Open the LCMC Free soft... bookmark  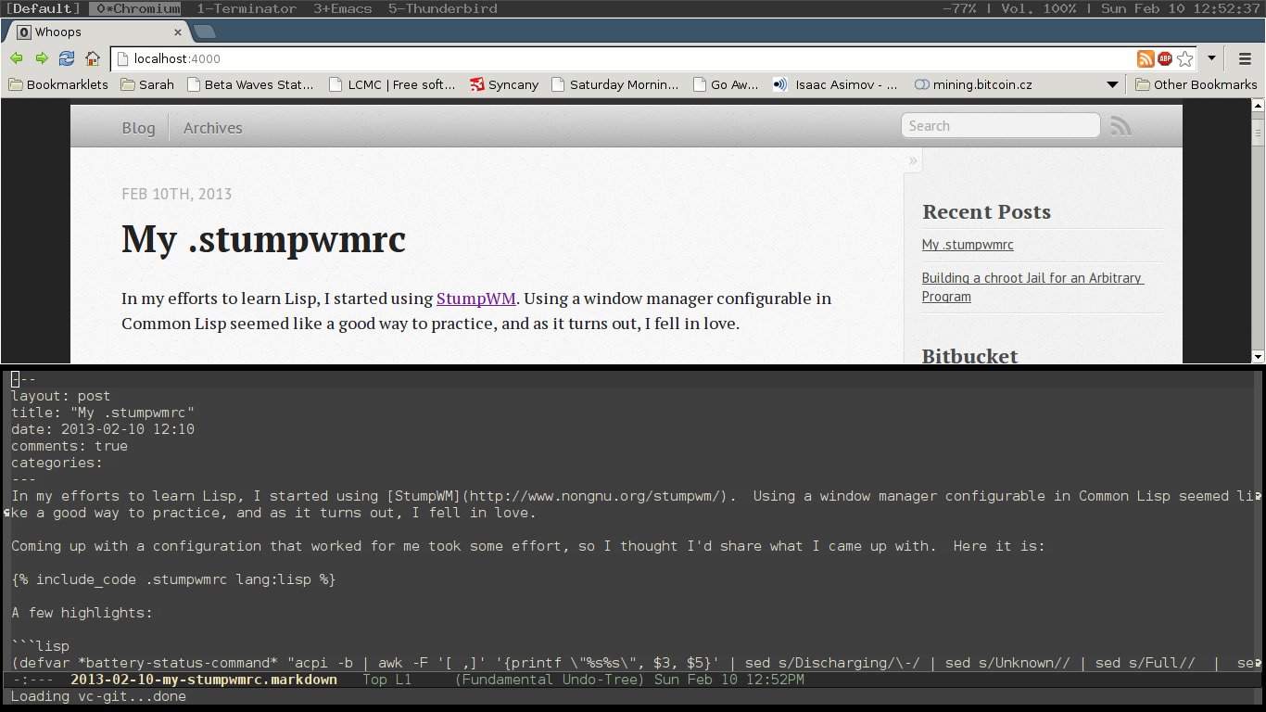[x=393, y=84]
